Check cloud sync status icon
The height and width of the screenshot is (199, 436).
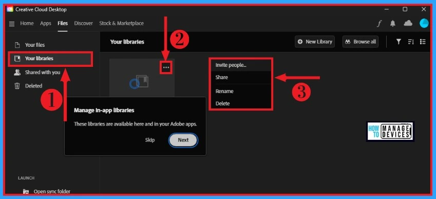click(408, 23)
